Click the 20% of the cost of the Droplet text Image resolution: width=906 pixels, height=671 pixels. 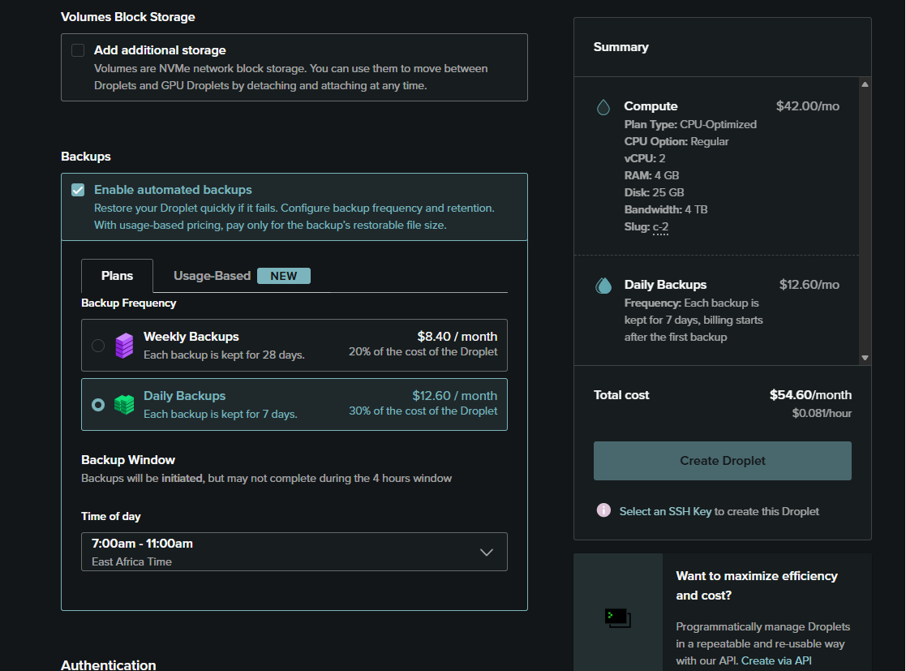[x=423, y=352]
